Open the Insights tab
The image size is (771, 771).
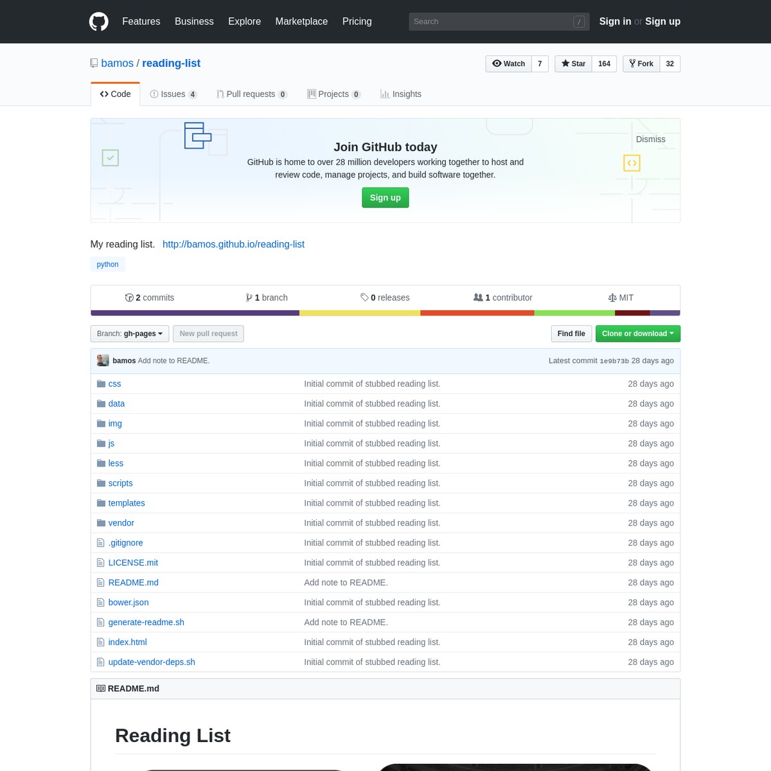coord(401,94)
